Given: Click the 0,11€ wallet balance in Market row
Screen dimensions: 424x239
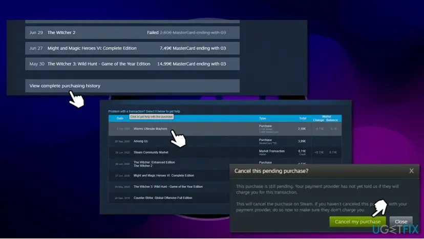Looking at the screenshot, I should click(333, 152).
